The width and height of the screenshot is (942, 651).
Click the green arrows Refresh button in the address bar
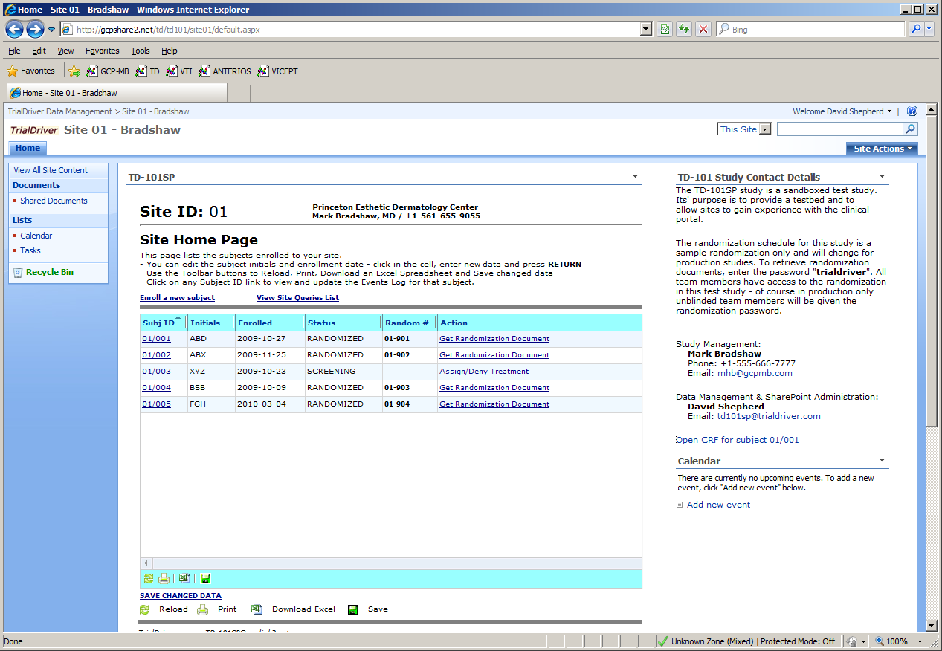point(684,30)
